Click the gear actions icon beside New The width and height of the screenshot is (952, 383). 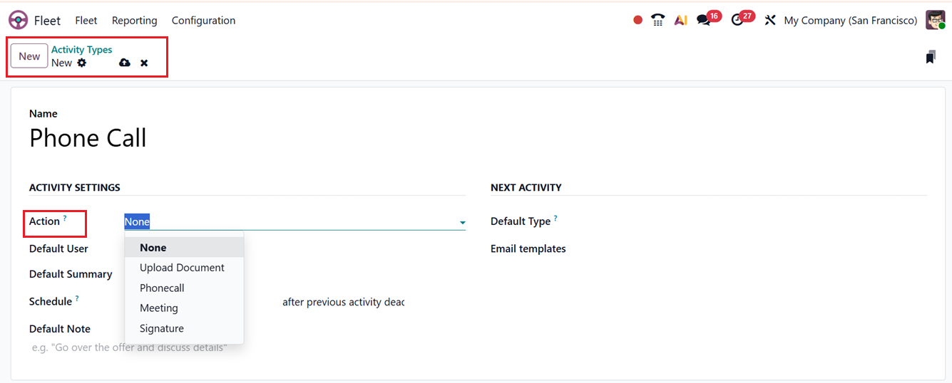pos(82,63)
